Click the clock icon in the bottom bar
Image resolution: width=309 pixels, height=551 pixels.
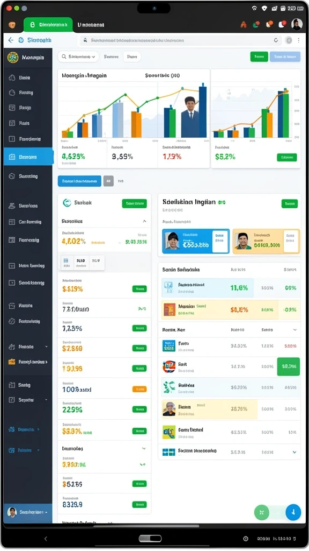click(x=246, y=539)
